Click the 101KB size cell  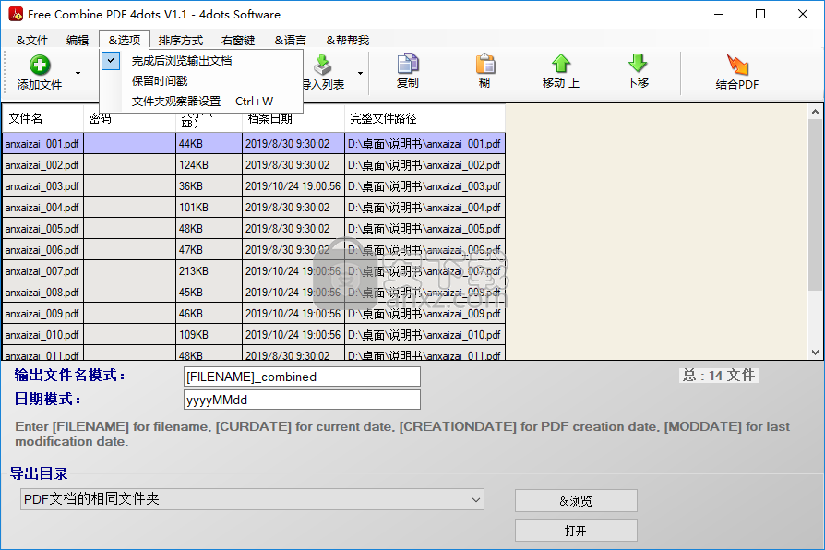click(209, 208)
